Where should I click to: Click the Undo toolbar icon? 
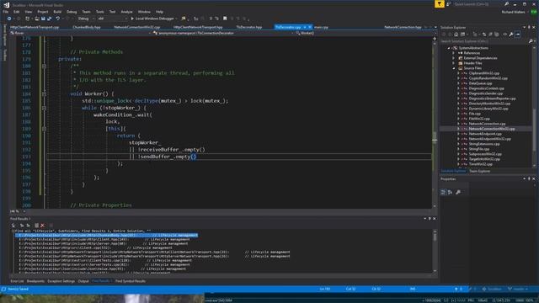(x=58, y=19)
